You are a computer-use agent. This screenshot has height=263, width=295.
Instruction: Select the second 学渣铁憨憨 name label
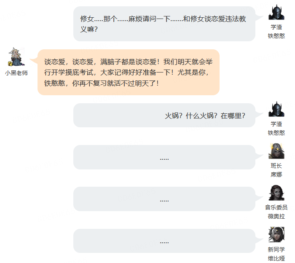coord(276,128)
